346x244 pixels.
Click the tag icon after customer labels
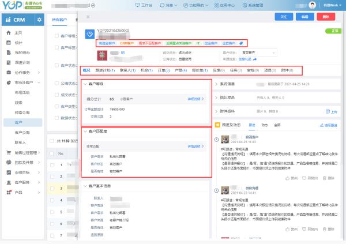(240, 43)
